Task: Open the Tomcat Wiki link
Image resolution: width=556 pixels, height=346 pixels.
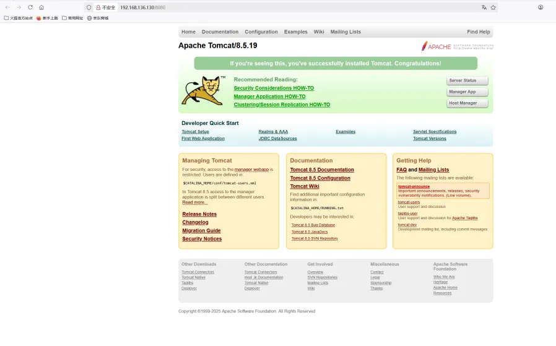Action: pyautogui.click(x=305, y=186)
